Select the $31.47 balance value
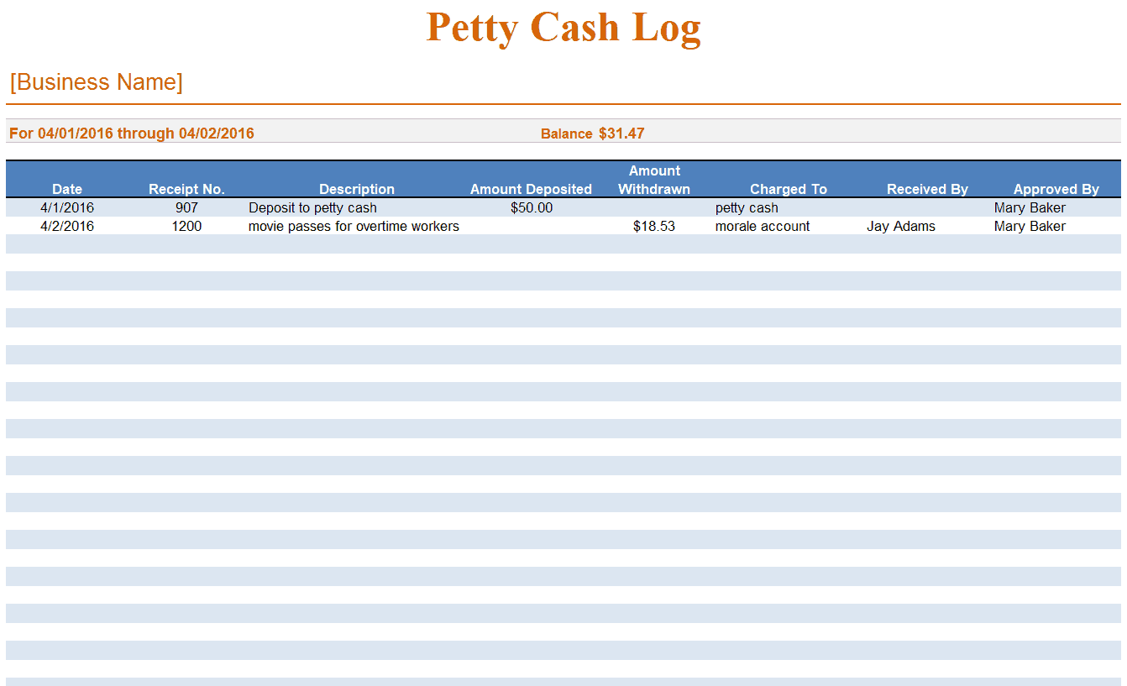The width and height of the screenshot is (1127, 686). point(621,134)
